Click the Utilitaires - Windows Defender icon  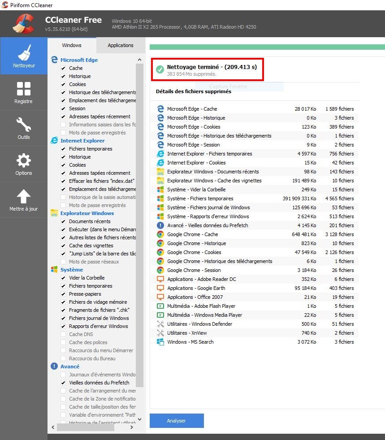pyautogui.click(x=160, y=324)
